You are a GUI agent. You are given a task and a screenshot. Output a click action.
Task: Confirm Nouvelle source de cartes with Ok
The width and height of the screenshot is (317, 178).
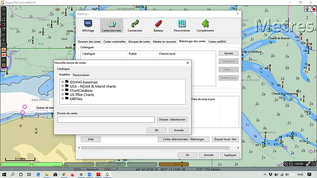156,130
